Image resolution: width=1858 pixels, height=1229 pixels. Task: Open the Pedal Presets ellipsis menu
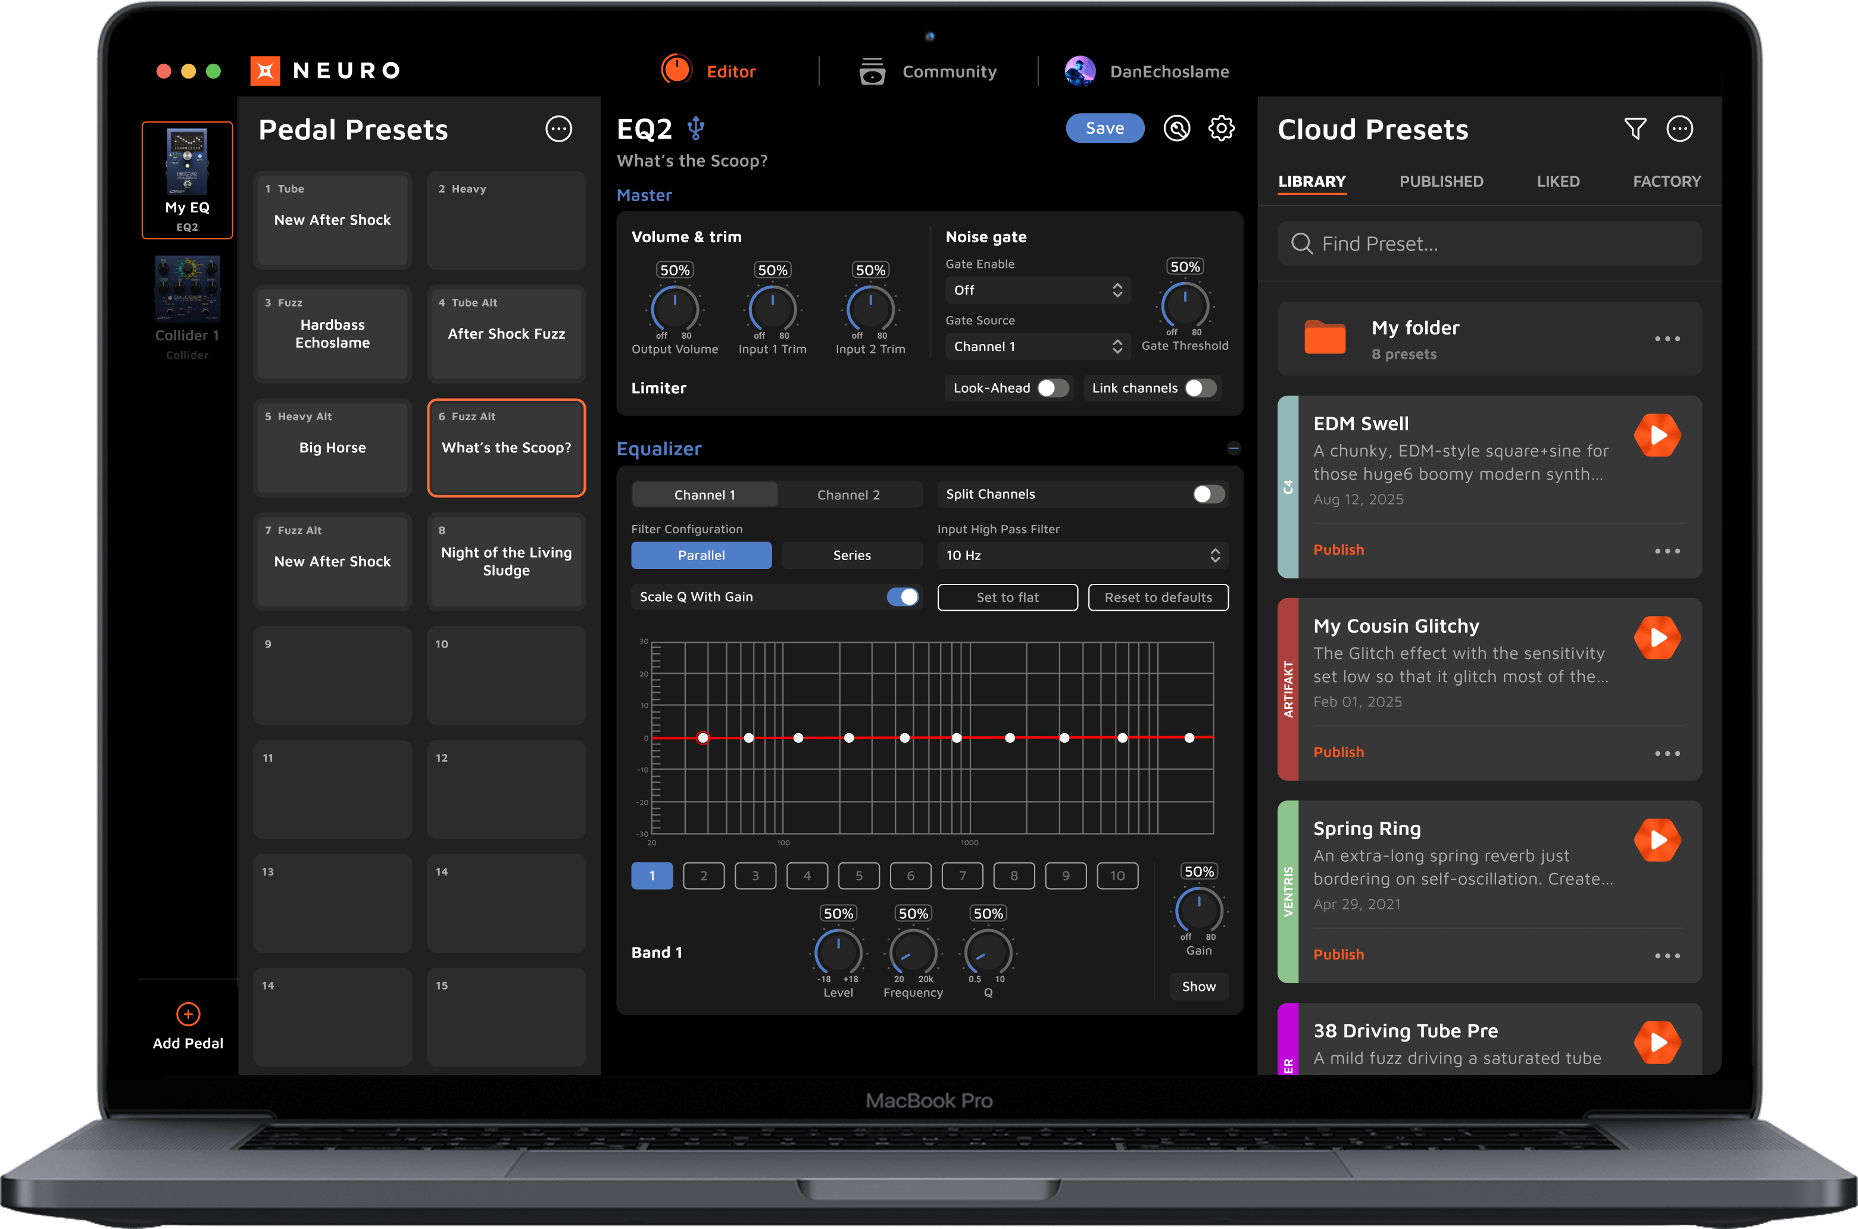pos(559,129)
